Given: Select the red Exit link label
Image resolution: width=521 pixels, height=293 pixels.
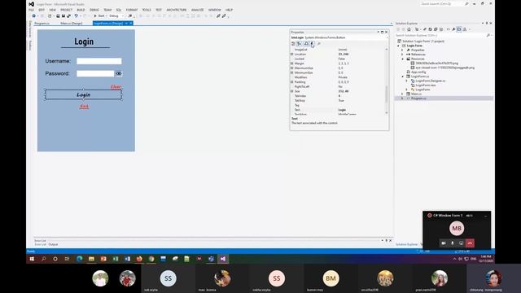Looking at the screenshot, I should [84, 107].
